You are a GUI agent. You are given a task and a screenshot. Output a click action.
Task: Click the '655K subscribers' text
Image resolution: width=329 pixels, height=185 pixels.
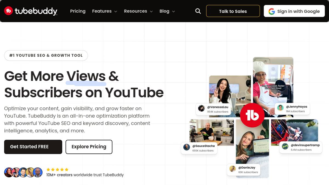click(203, 150)
